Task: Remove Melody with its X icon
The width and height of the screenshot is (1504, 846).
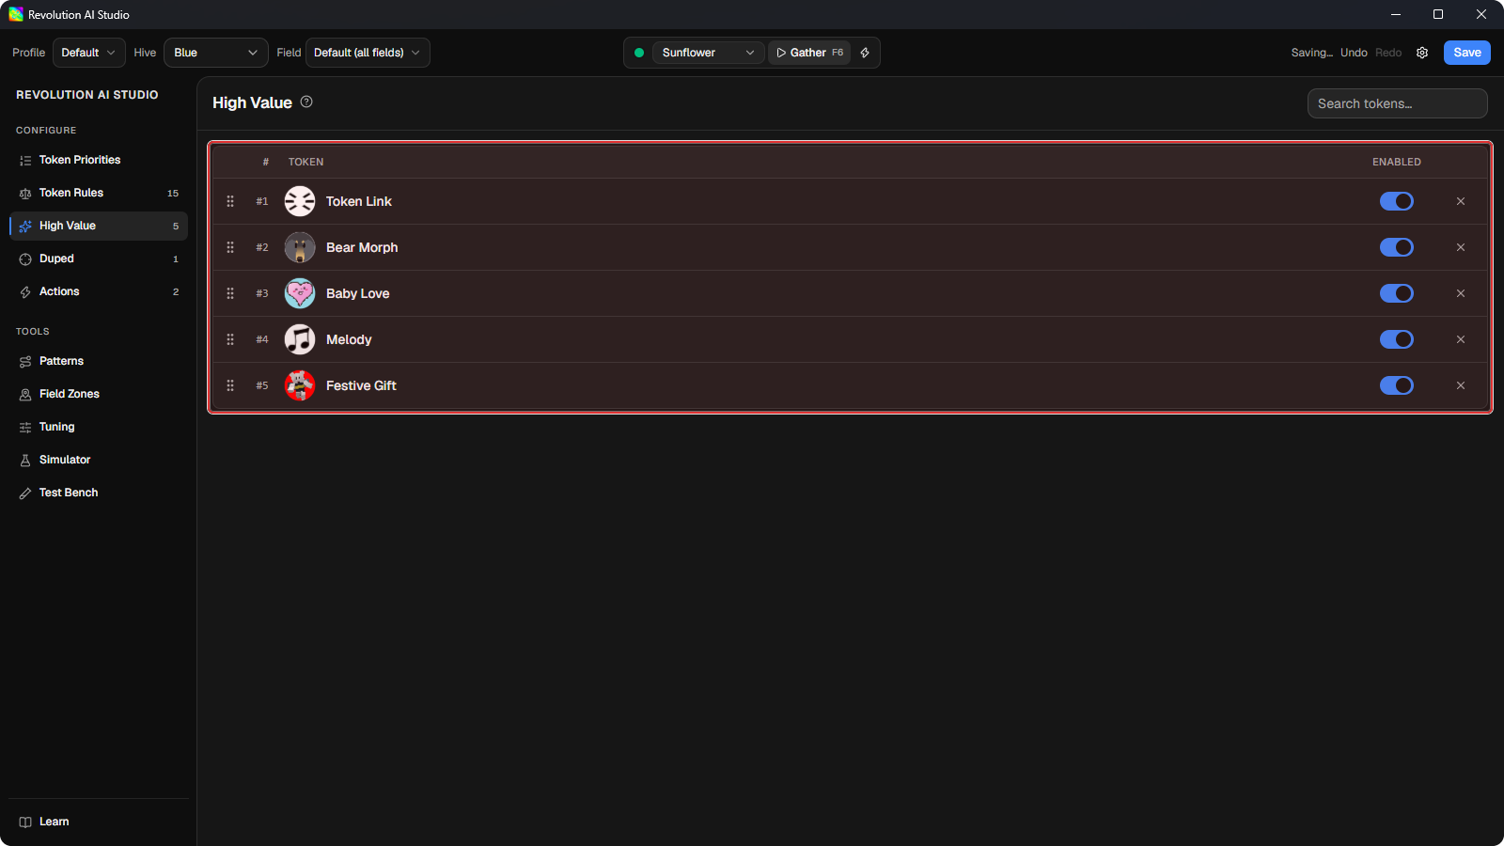Action: click(x=1461, y=339)
